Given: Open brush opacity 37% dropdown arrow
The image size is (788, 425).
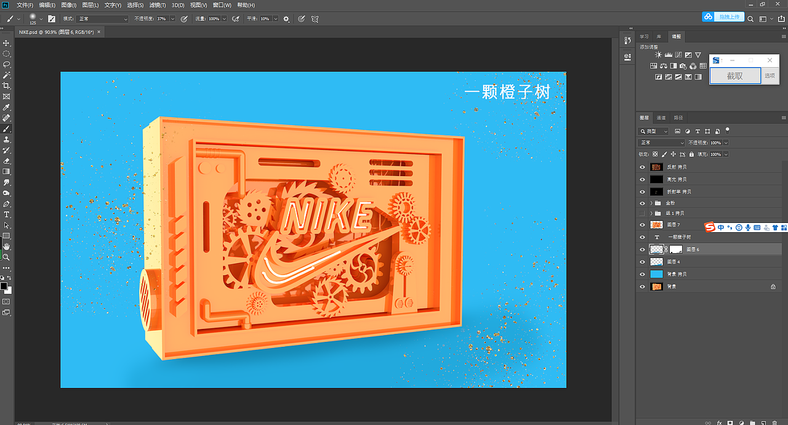Looking at the screenshot, I should click(173, 18).
